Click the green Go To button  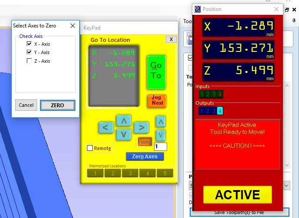[156, 72]
